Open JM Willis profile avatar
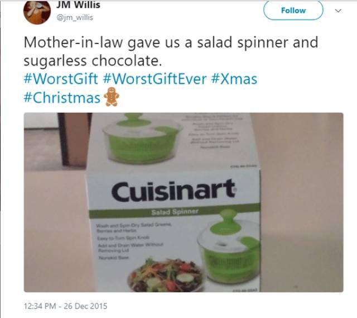 (37, 12)
